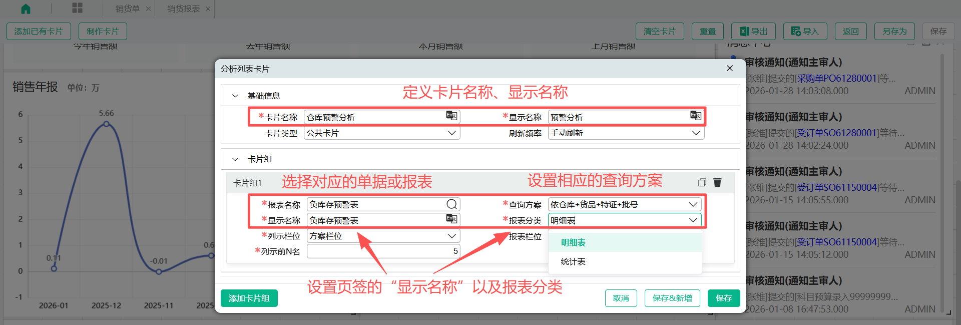Click the 保存&新增 button
The image size is (961, 325).
(x=672, y=298)
